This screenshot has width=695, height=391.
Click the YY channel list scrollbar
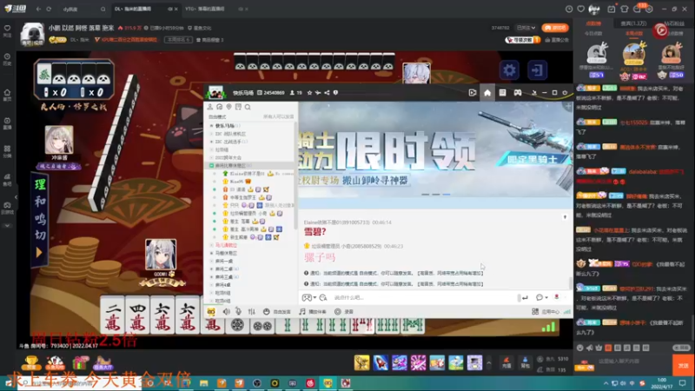[x=295, y=176]
